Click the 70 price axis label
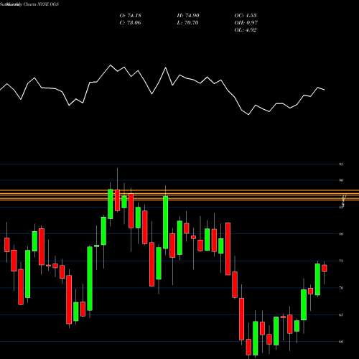The image size is (359, 359). (x=341, y=288)
